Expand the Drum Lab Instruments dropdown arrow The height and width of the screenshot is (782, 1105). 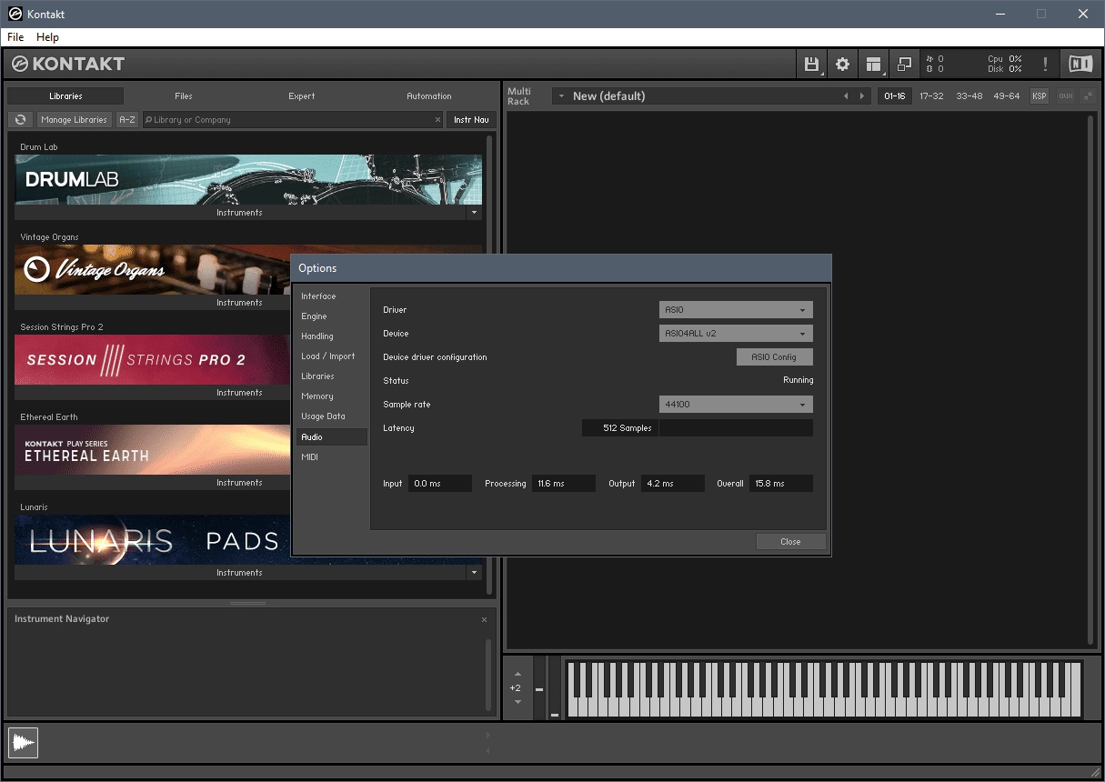click(474, 213)
